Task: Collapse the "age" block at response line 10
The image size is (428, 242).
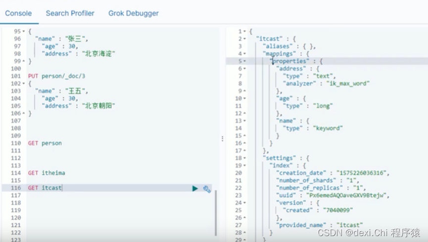Action: [244, 98]
